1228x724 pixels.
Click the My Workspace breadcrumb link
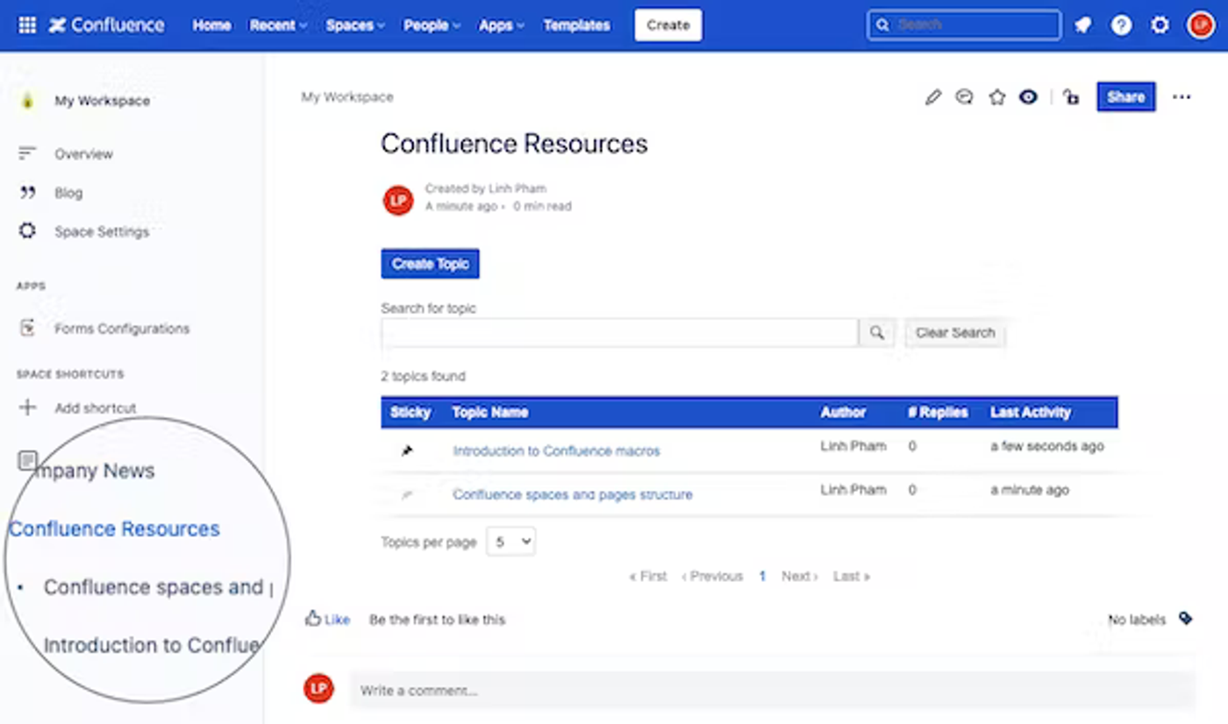[x=347, y=97]
